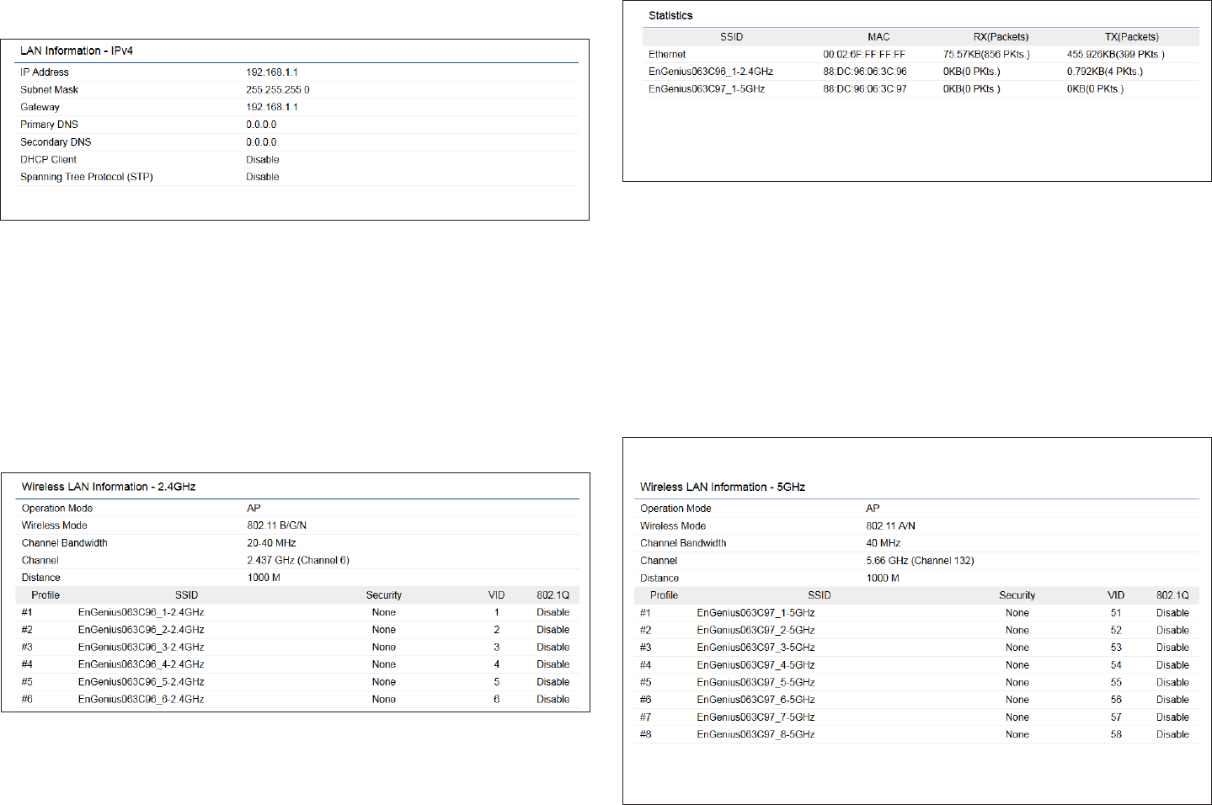Select SSID EnGenius063C96_3-2.4GHz
Viewport: 1212px width, 805px height.
[141, 648]
